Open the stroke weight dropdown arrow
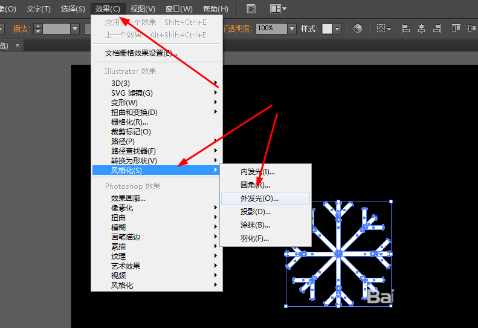The height and width of the screenshot is (328, 478). pyautogui.click(x=75, y=28)
